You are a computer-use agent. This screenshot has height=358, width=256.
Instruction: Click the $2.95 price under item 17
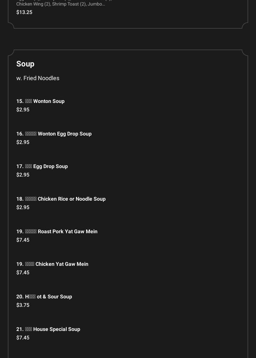pyautogui.click(x=23, y=175)
